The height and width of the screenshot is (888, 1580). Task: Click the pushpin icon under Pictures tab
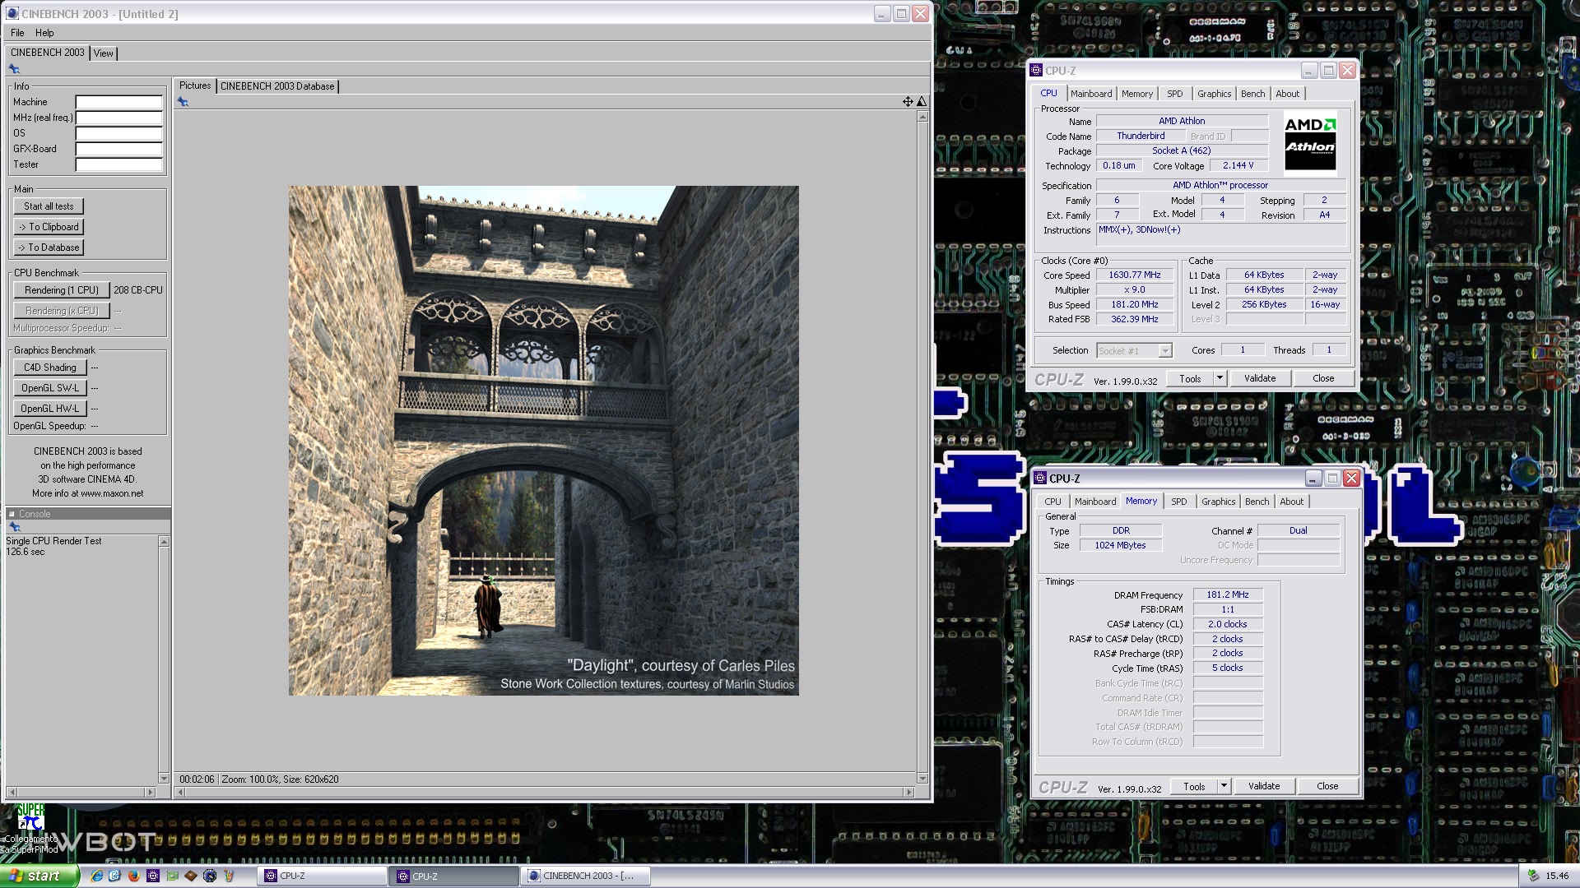pyautogui.click(x=183, y=102)
